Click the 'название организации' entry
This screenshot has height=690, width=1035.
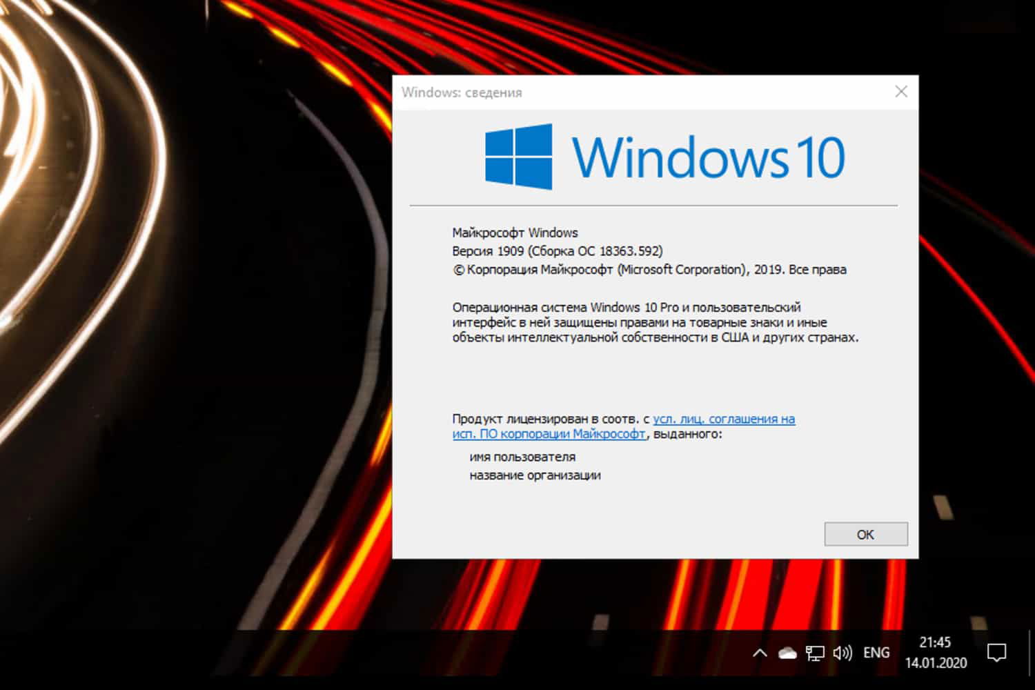(535, 475)
